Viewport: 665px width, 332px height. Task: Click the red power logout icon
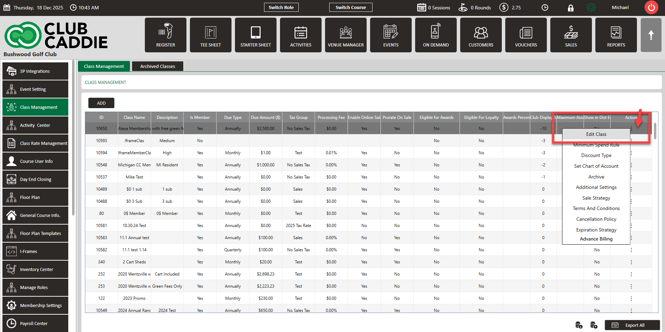[651, 8]
